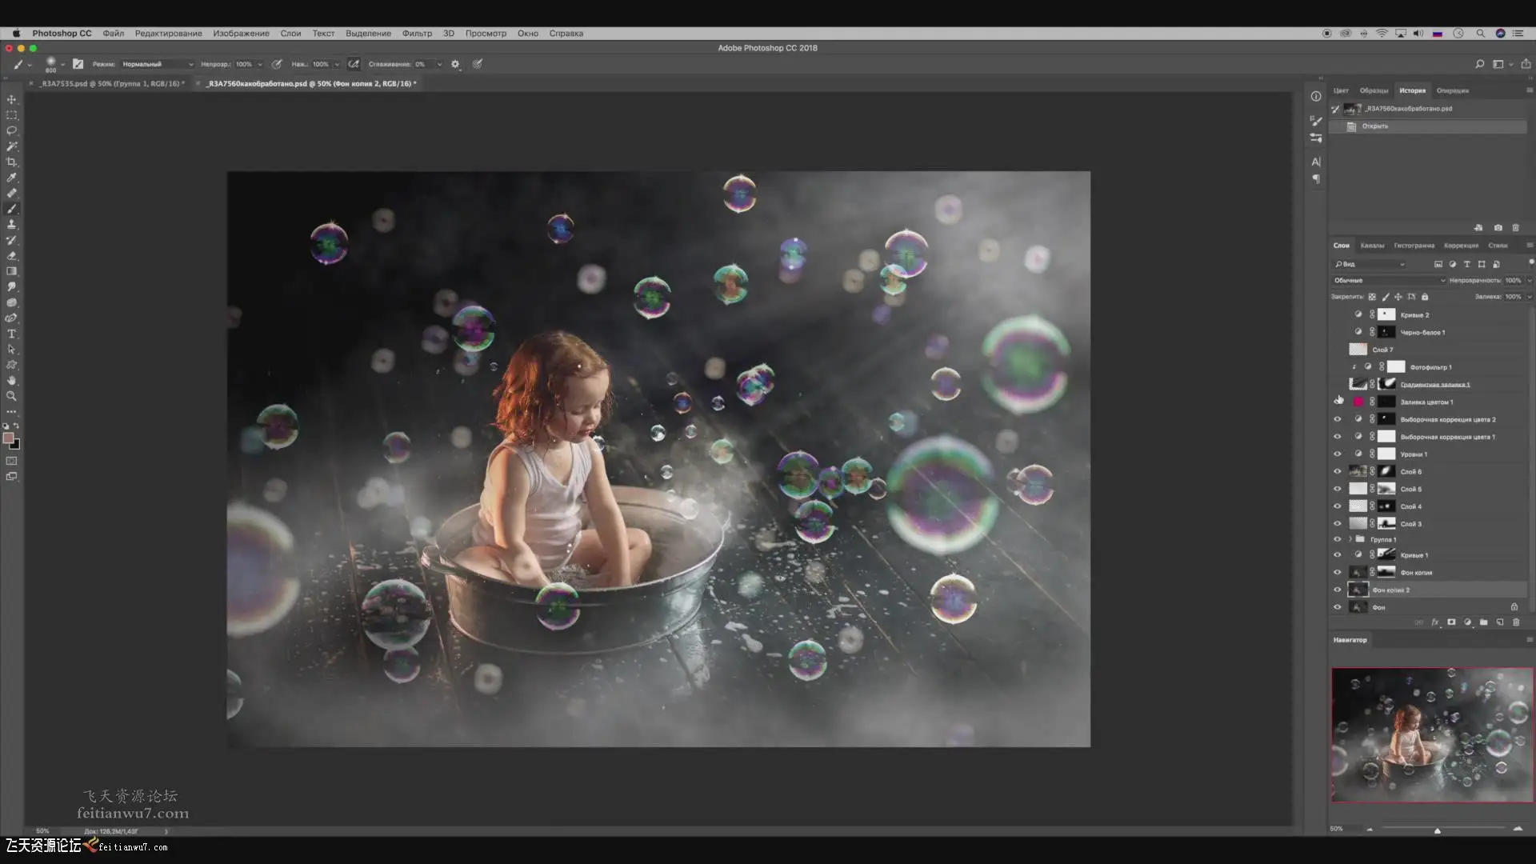Open brush mode dropdown Нормальный
The width and height of the screenshot is (1536, 864).
tap(157, 64)
